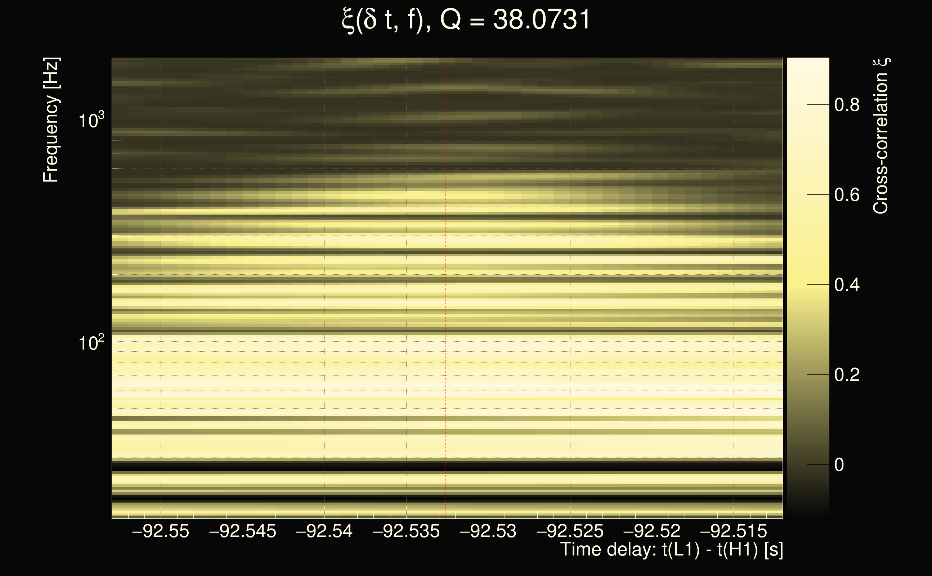The height and width of the screenshot is (576, 932).
Task: Click the 0 value on the colorbar
Action: coord(839,465)
